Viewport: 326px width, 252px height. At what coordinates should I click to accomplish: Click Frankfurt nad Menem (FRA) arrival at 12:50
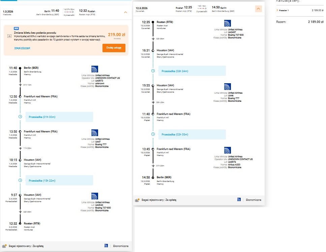41,97
